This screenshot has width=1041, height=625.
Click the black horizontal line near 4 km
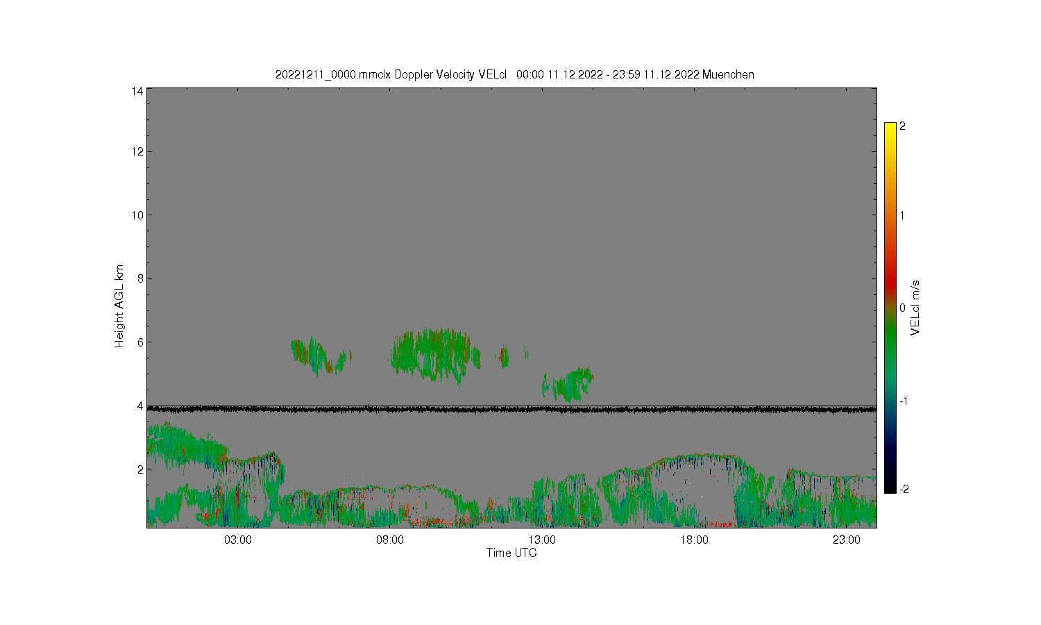[x=511, y=409]
